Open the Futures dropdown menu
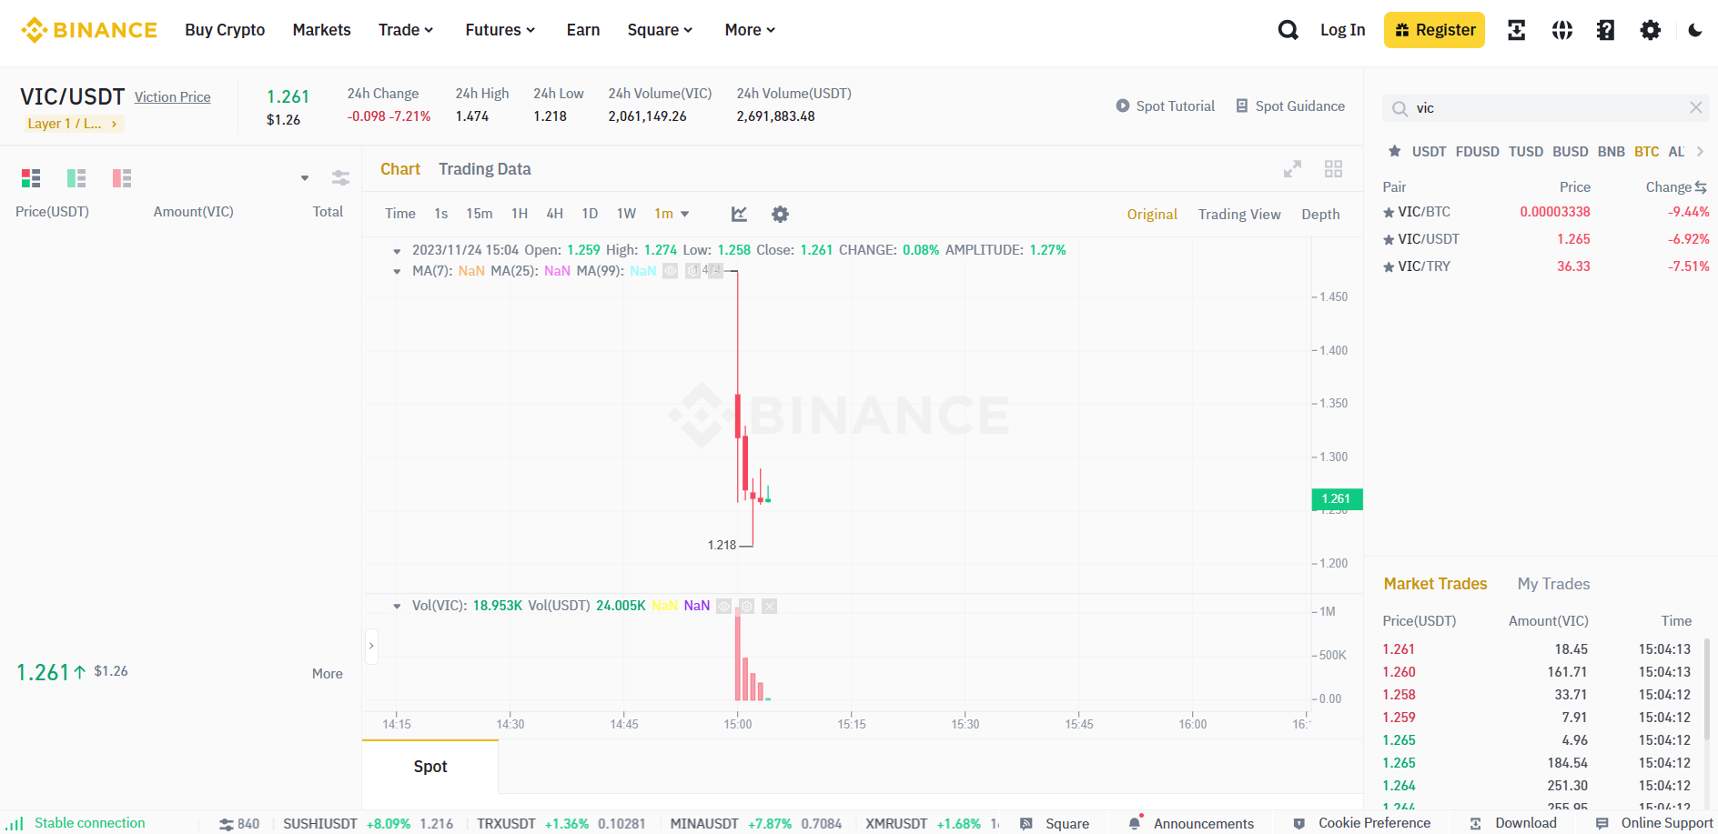 pos(500,30)
